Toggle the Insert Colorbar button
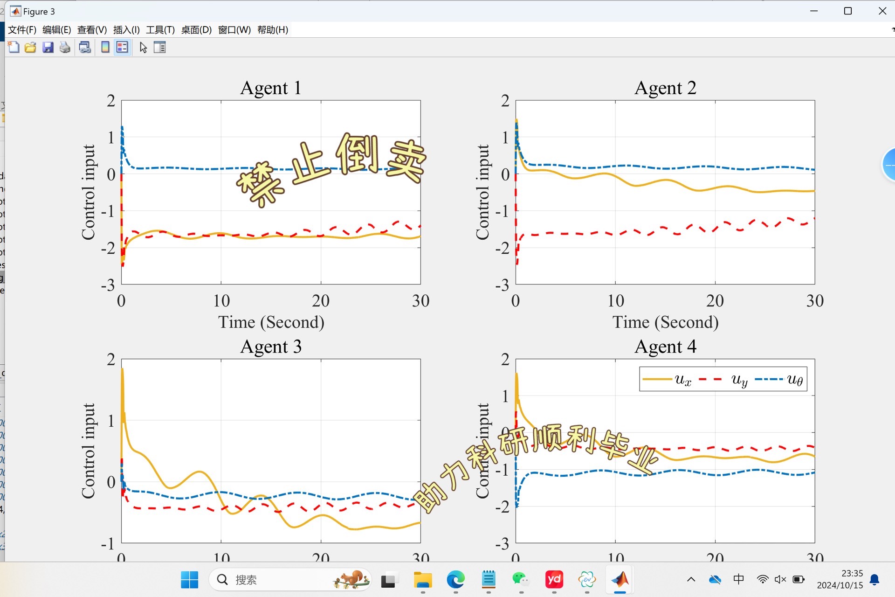Image resolution: width=895 pixels, height=597 pixels. [x=105, y=47]
